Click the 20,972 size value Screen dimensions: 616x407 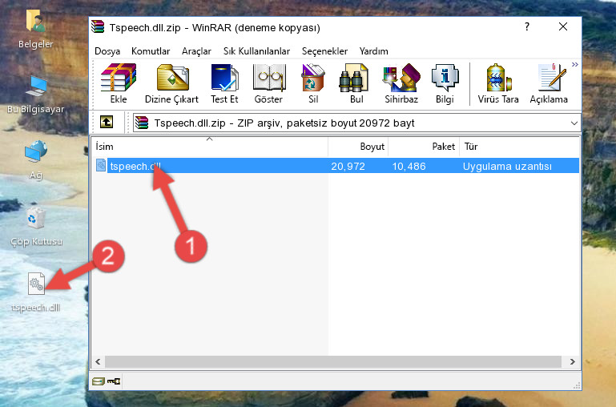point(348,166)
